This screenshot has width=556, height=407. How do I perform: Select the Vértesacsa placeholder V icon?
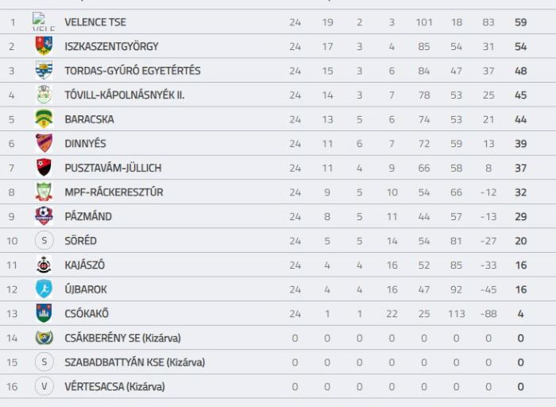(x=44, y=386)
